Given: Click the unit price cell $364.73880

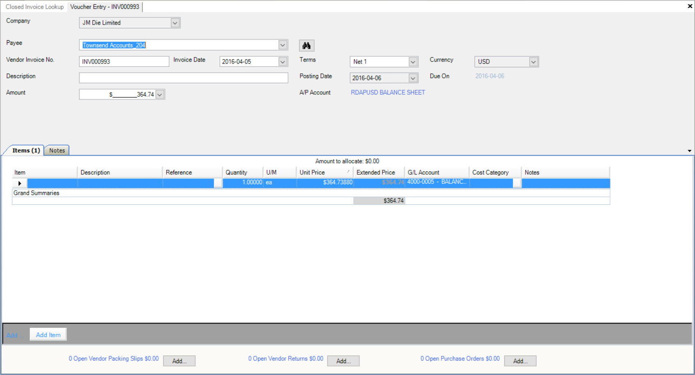Looking at the screenshot, I should click(325, 183).
